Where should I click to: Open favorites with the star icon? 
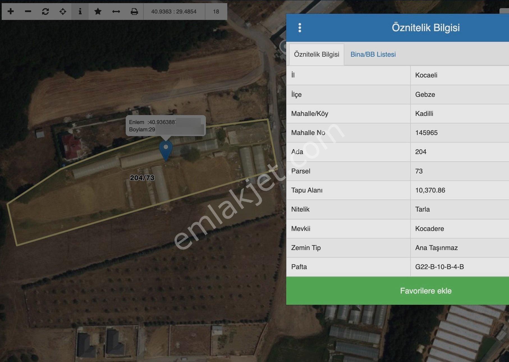pyautogui.click(x=98, y=12)
